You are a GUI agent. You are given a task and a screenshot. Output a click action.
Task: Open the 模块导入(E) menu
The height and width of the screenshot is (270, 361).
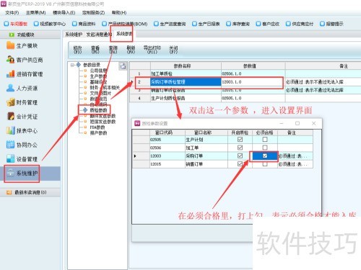pos(64,12)
